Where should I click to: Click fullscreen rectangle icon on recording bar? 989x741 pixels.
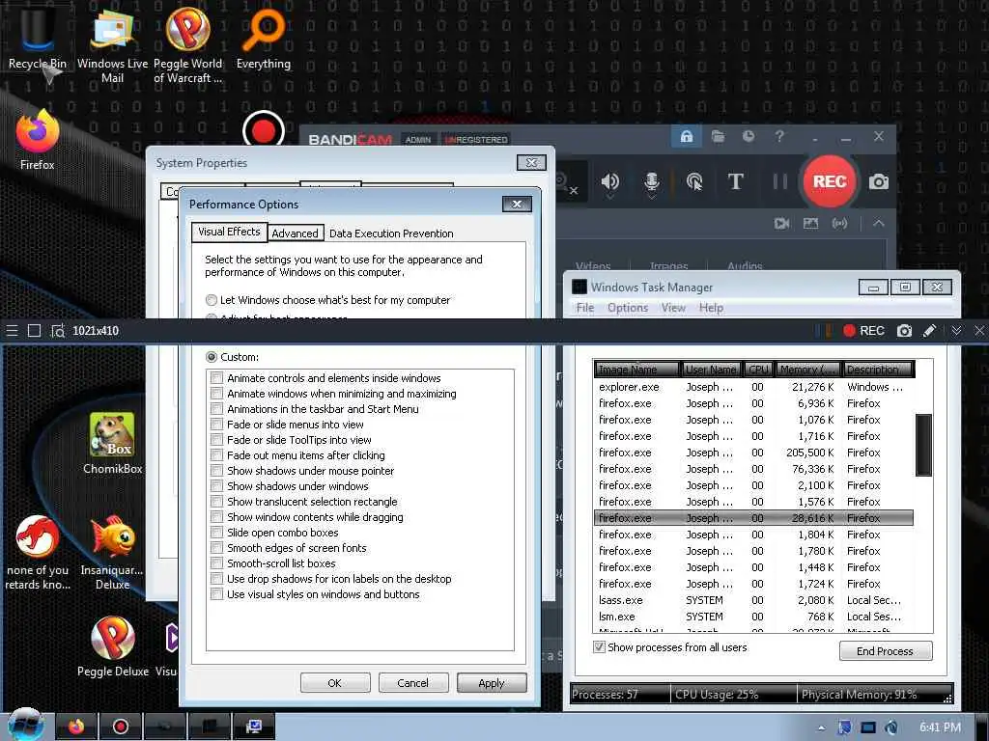pos(34,331)
